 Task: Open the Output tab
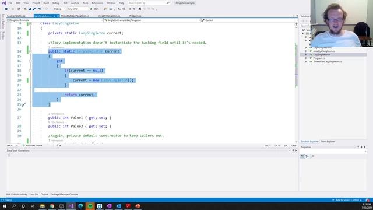pos(44,194)
